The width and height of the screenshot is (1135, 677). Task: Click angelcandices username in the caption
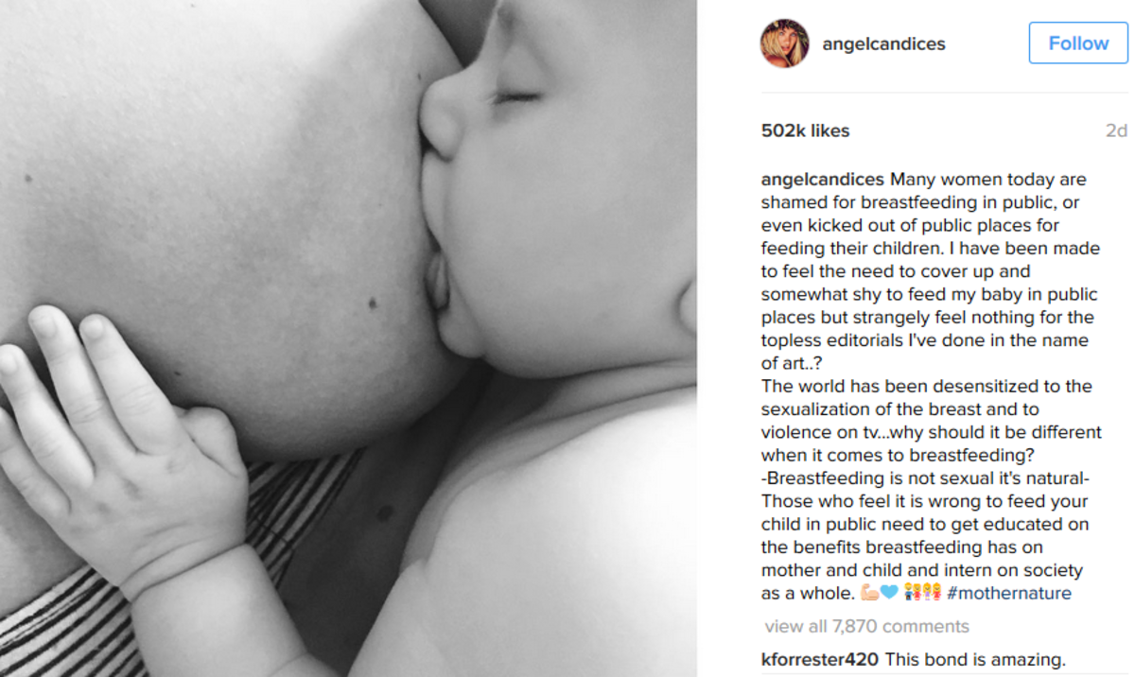tap(823, 180)
